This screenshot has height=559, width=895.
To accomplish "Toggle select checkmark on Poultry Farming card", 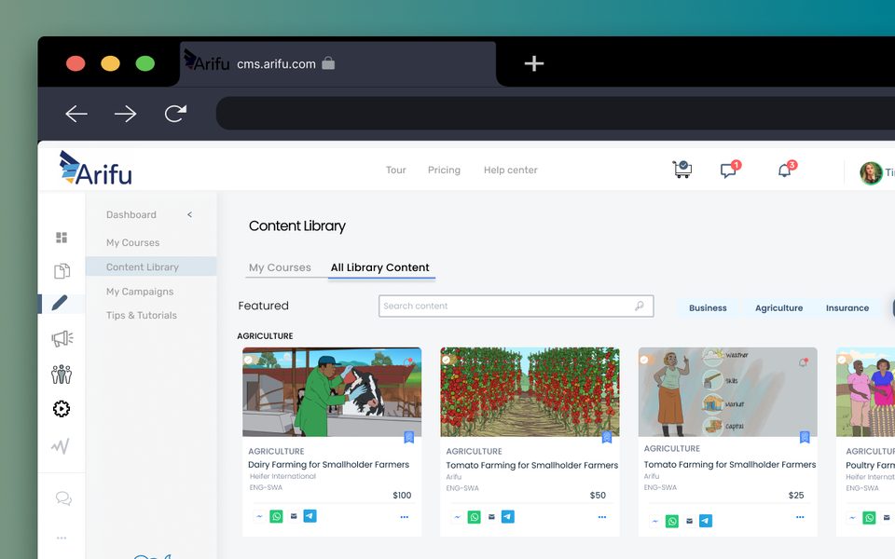I will 842,360.
